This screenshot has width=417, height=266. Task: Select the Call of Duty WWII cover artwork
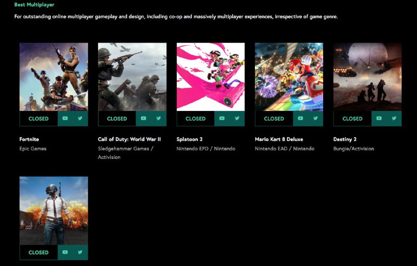point(132,77)
